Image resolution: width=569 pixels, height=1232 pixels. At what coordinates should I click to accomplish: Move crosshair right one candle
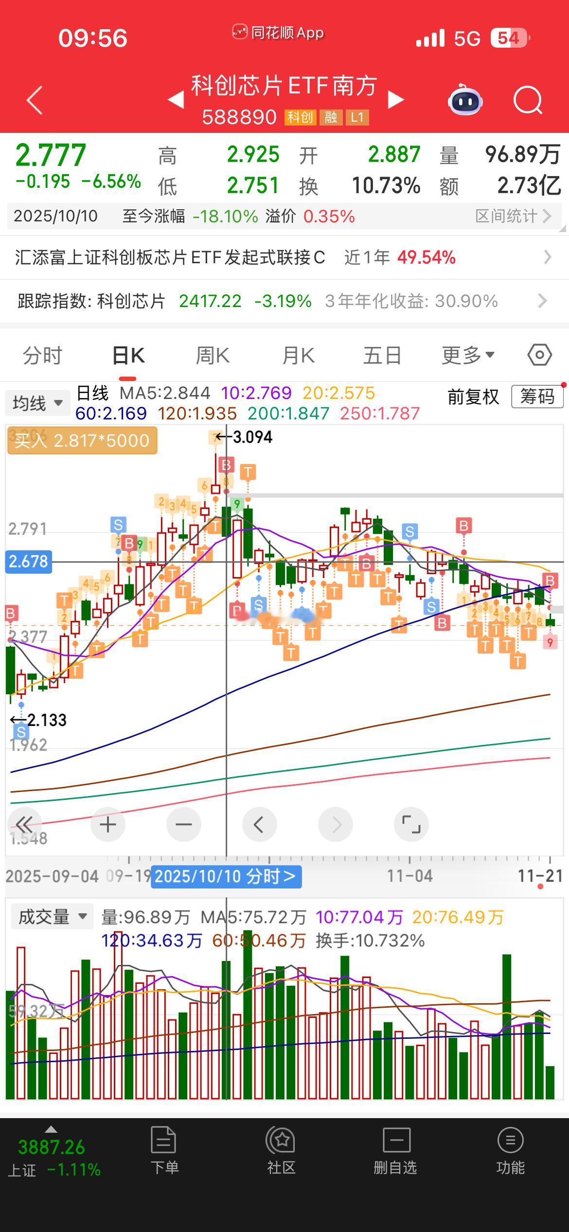(336, 824)
